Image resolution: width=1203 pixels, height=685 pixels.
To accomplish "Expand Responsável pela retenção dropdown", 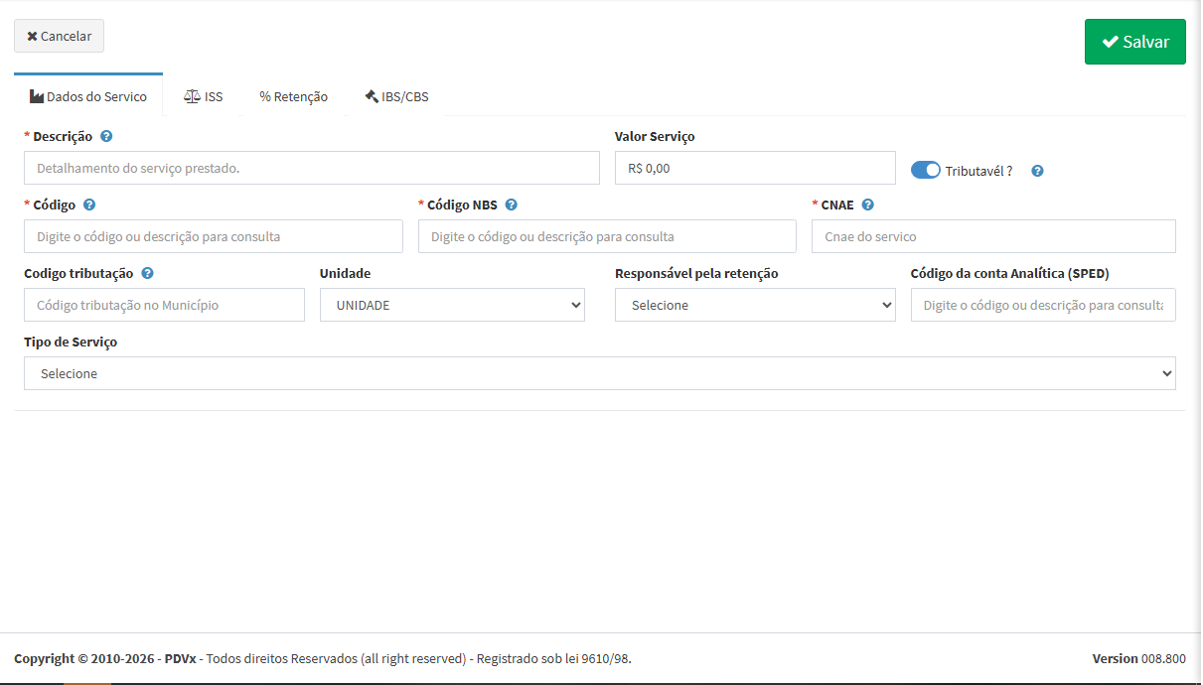I will point(754,305).
